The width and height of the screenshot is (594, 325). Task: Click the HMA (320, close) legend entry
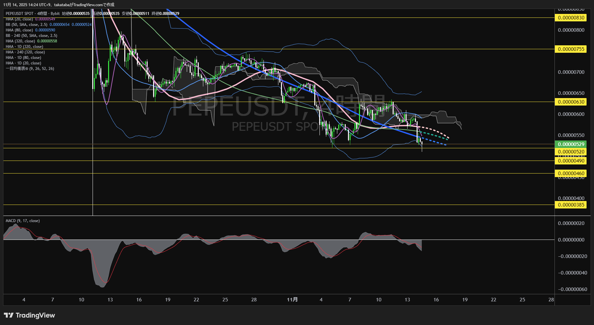click(20, 41)
